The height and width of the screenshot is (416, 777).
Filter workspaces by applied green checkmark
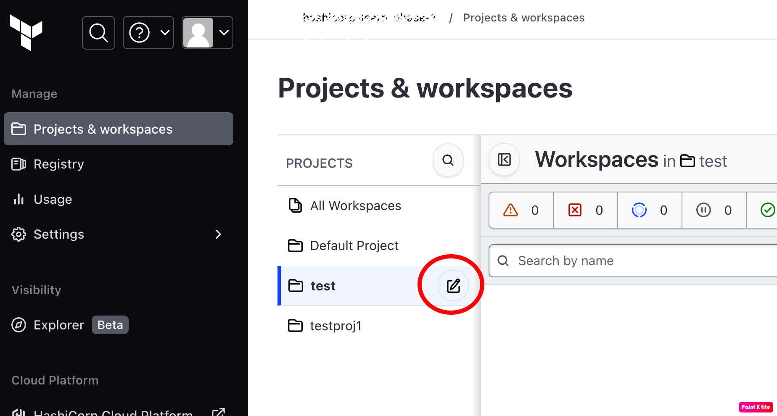coord(766,210)
